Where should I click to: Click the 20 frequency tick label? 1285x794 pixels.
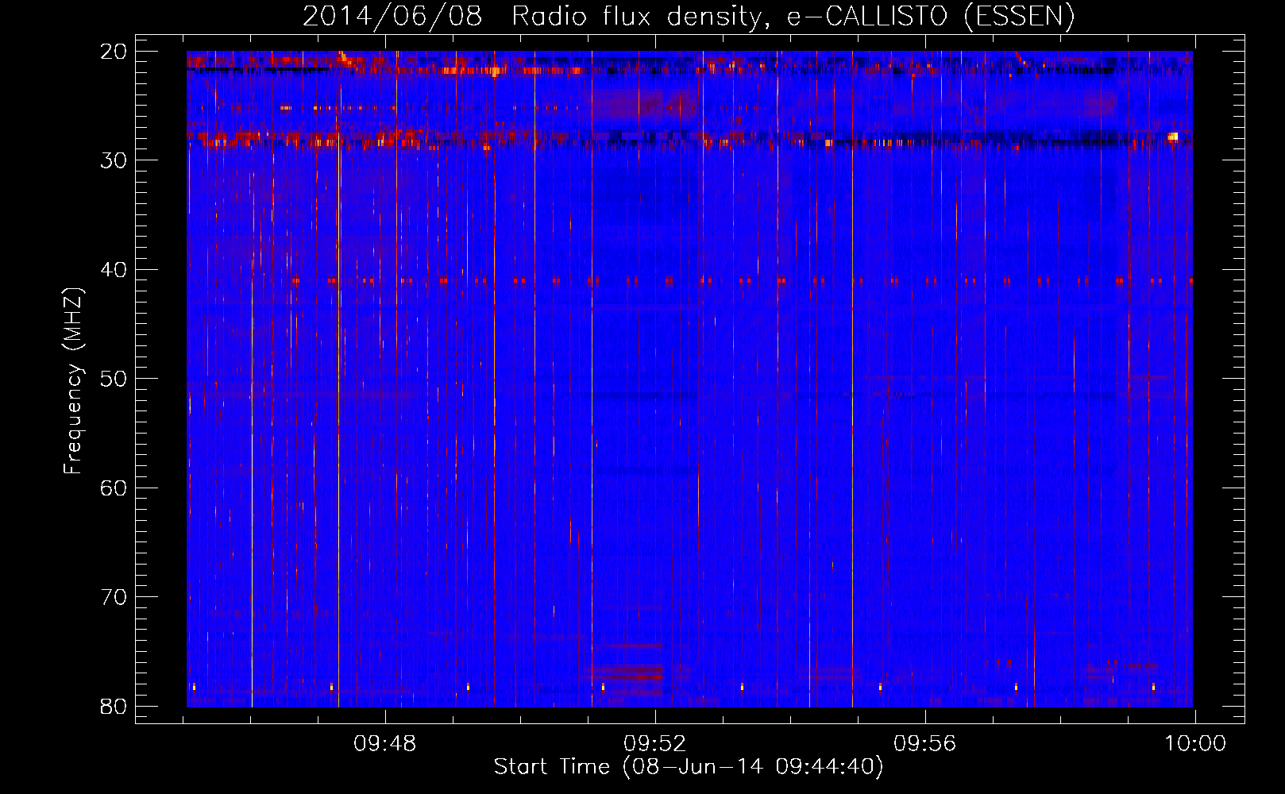coord(114,52)
